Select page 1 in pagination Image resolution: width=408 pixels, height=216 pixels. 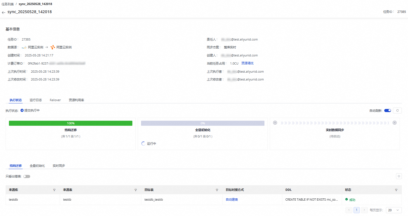[356, 210]
